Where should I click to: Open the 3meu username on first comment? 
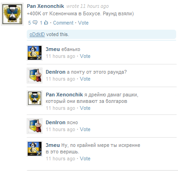click(53, 49)
